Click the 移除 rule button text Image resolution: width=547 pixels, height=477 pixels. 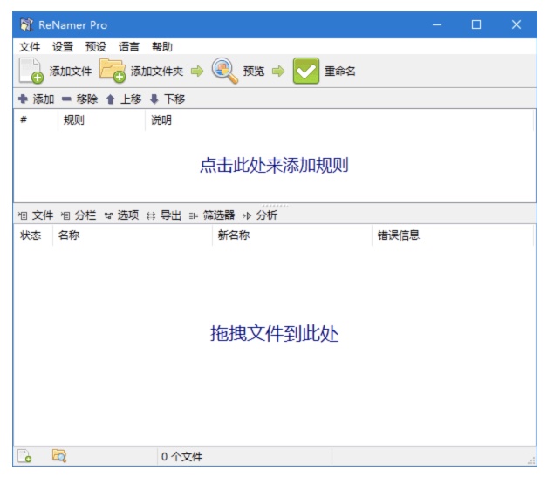[87, 99]
